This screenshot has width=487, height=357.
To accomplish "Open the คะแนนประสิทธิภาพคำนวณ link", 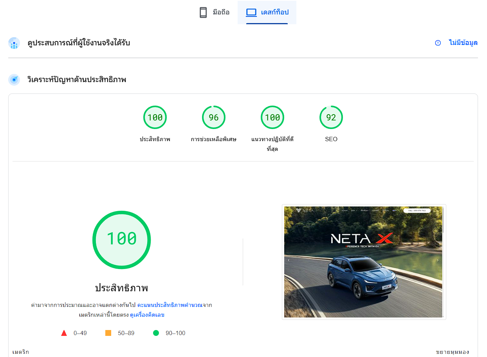I will [x=170, y=305].
